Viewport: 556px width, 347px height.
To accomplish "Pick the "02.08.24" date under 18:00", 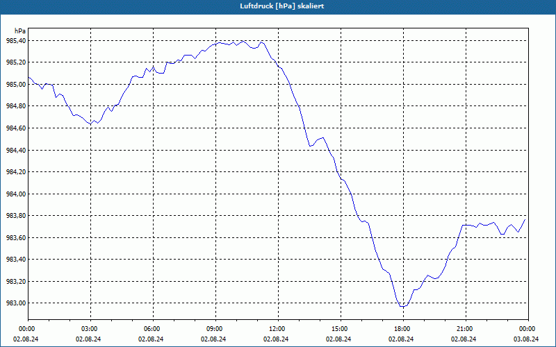I will click(x=402, y=339).
